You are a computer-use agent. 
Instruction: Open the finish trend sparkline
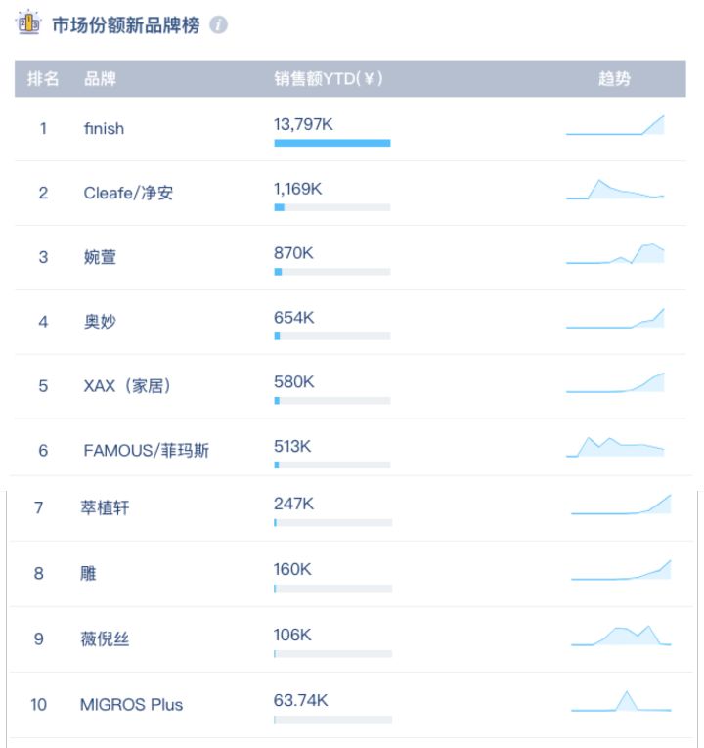615,125
